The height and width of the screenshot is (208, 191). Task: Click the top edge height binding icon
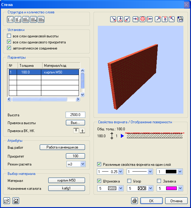(x=76, y=131)
